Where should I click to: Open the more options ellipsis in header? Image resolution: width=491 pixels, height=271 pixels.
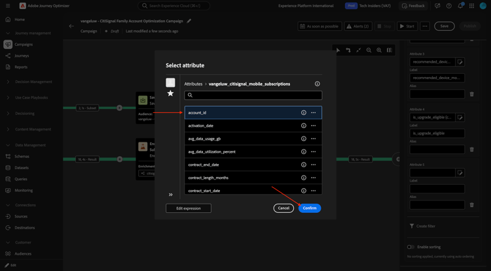coord(425,26)
